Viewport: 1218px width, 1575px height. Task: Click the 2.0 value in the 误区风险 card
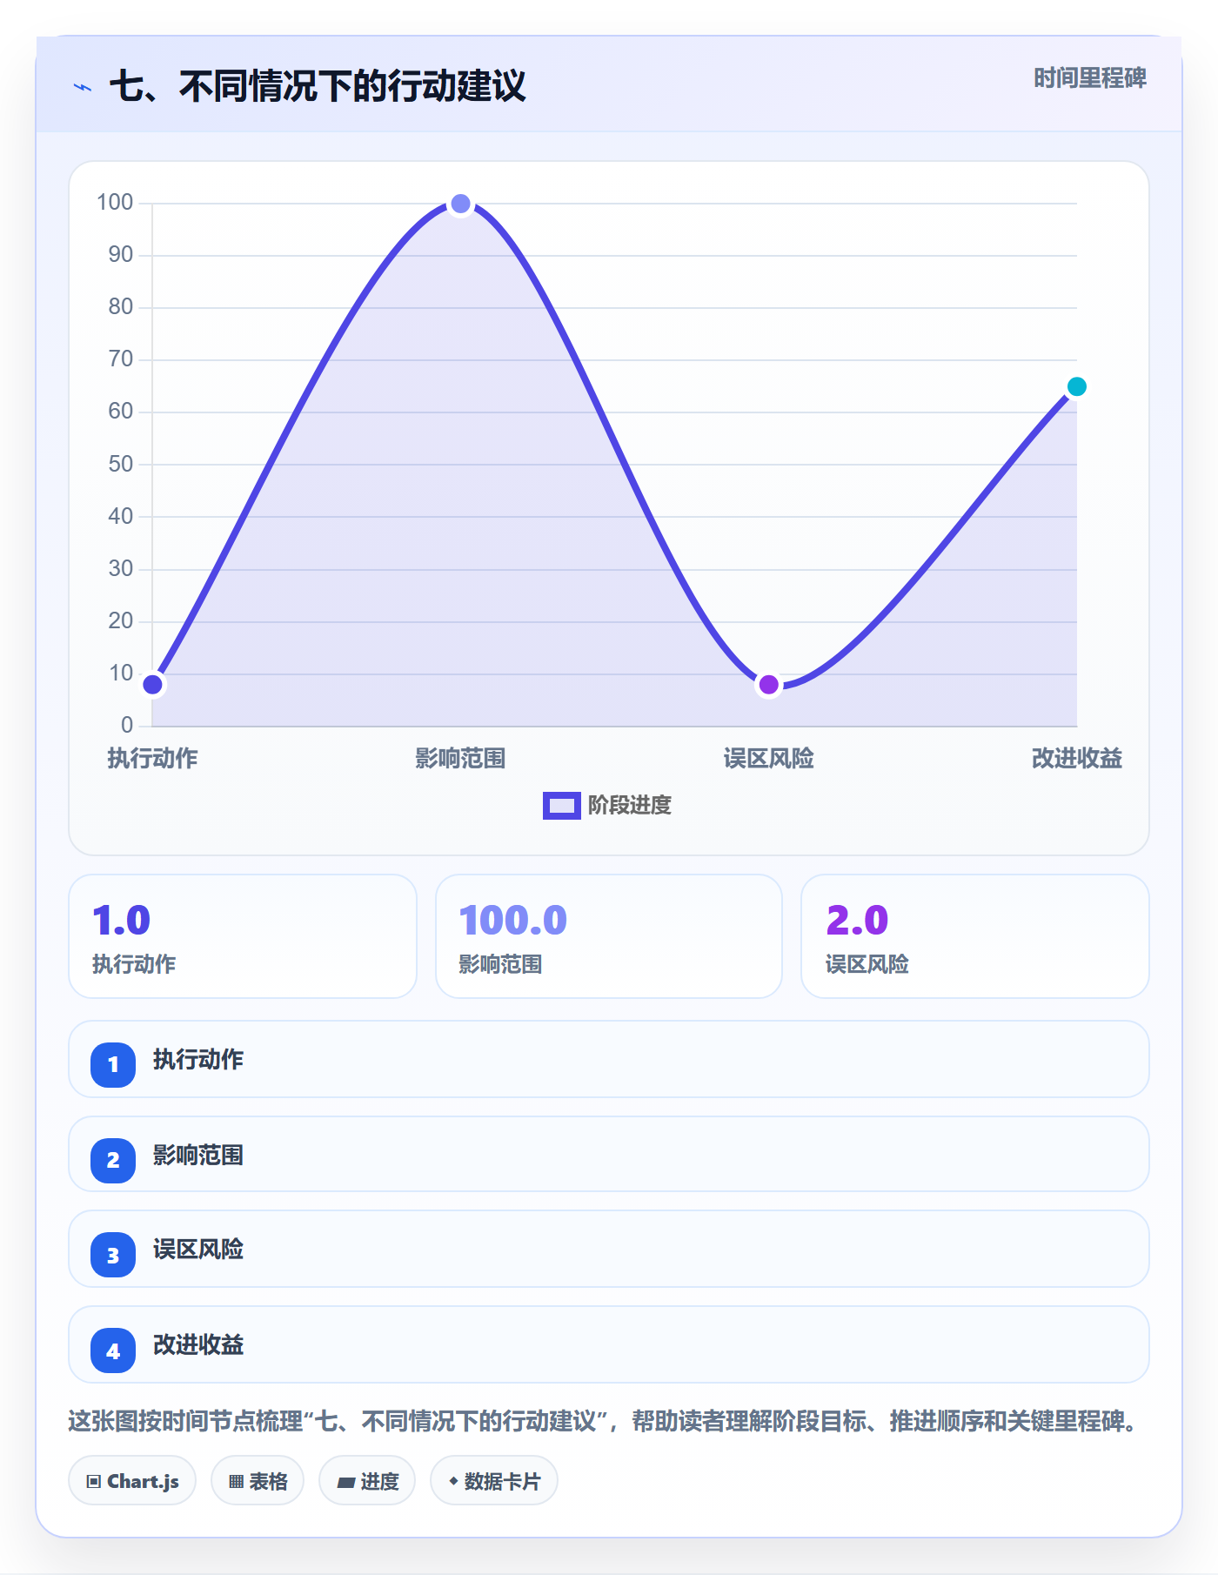click(x=857, y=921)
